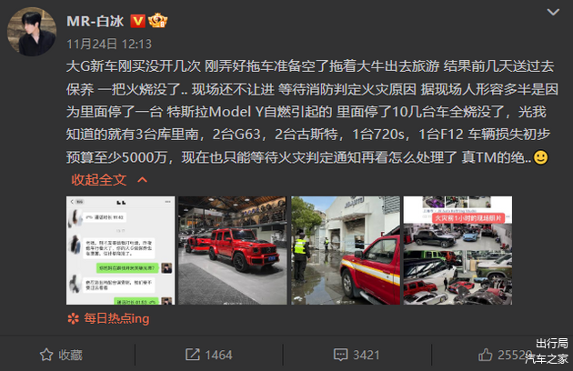The width and height of the screenshot is (573, 371).
Task: Open the 每日热点ing topic link
Action: pos(116,319)
